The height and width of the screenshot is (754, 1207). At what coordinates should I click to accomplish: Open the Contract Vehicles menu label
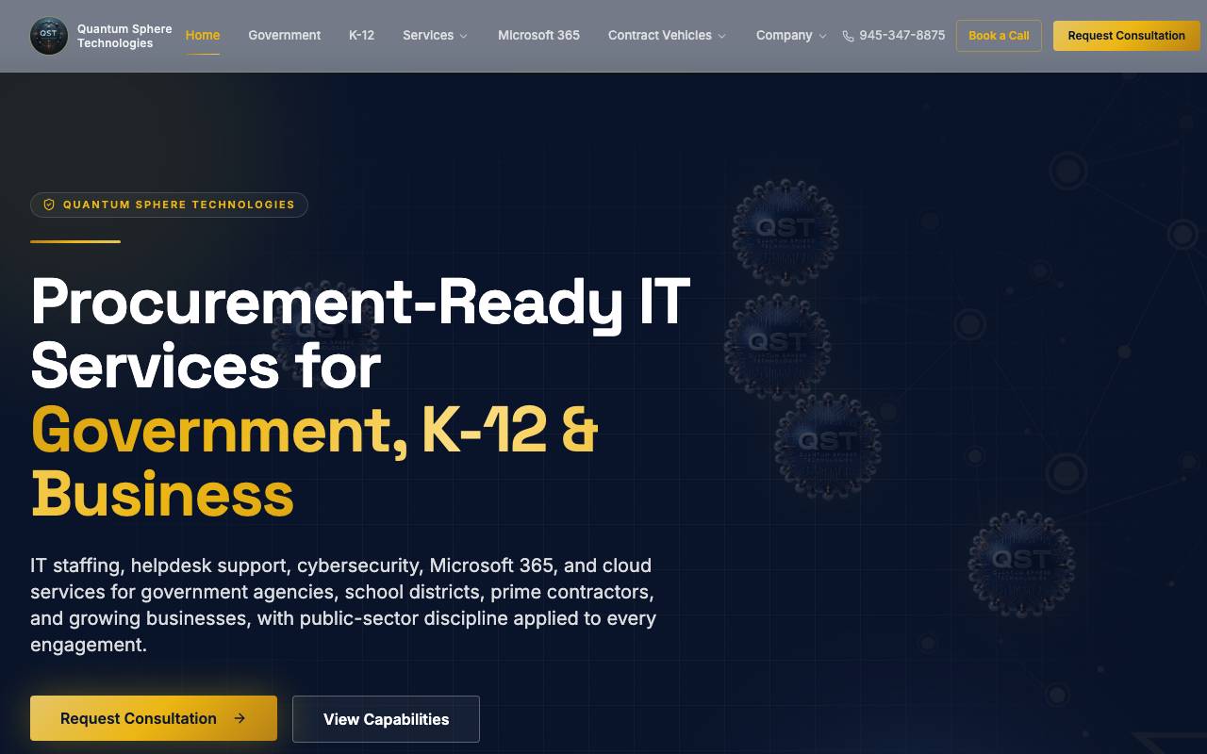click(x=660, y=35)
